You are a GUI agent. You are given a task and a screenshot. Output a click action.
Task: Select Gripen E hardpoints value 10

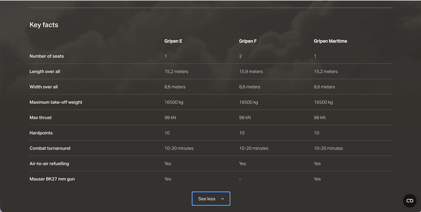tap(167, 133)
